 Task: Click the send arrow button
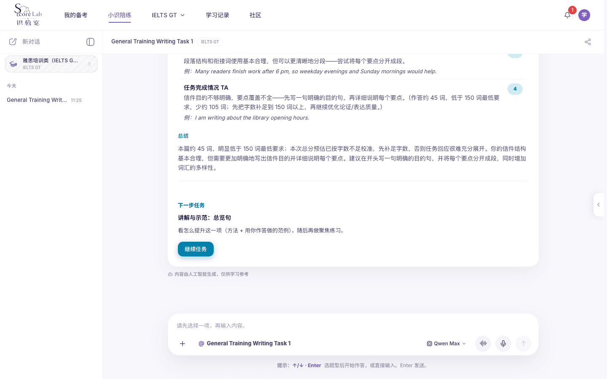524,344
